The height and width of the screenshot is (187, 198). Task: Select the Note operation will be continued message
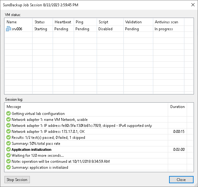click(61, 161)
